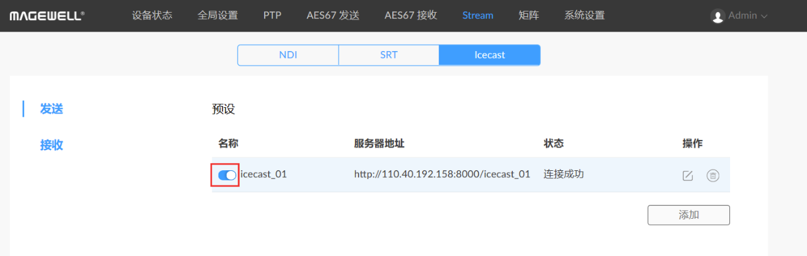Select 发送 in the sidebar
Screen dimensions: 807x256
click(52, 109)
